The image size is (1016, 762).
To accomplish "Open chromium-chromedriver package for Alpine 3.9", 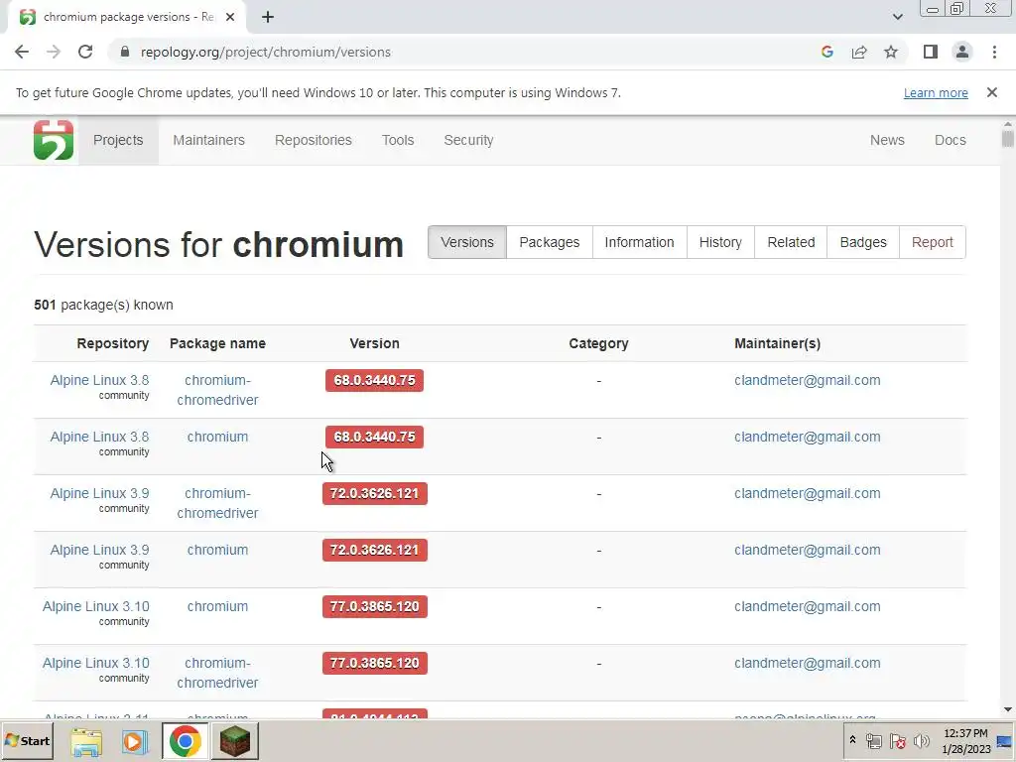I will tap(217, 503).
